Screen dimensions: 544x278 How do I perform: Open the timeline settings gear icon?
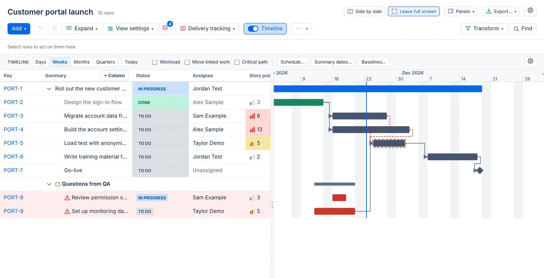coord(530,62)
